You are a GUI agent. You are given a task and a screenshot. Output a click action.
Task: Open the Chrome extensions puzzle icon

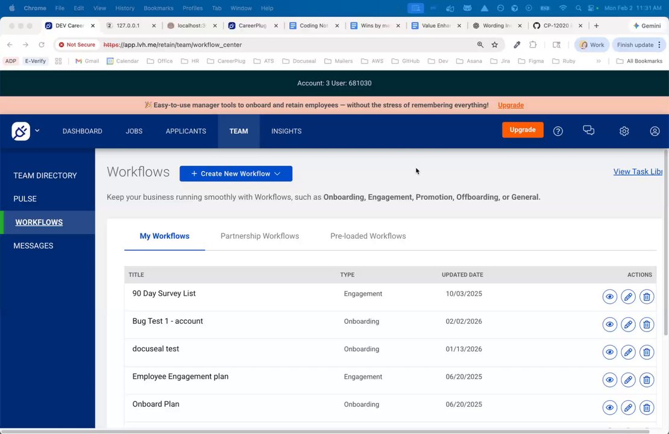(x=533, y=45)
